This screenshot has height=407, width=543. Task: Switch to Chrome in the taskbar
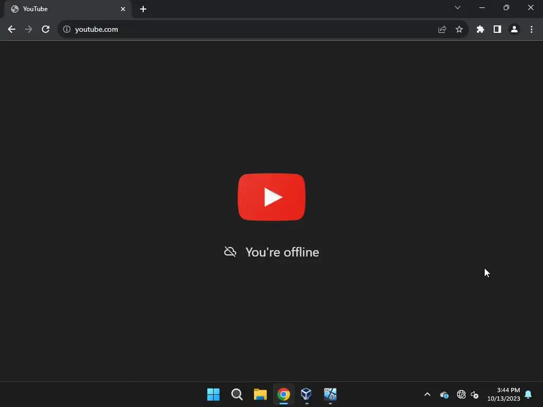tap(284, 394)
